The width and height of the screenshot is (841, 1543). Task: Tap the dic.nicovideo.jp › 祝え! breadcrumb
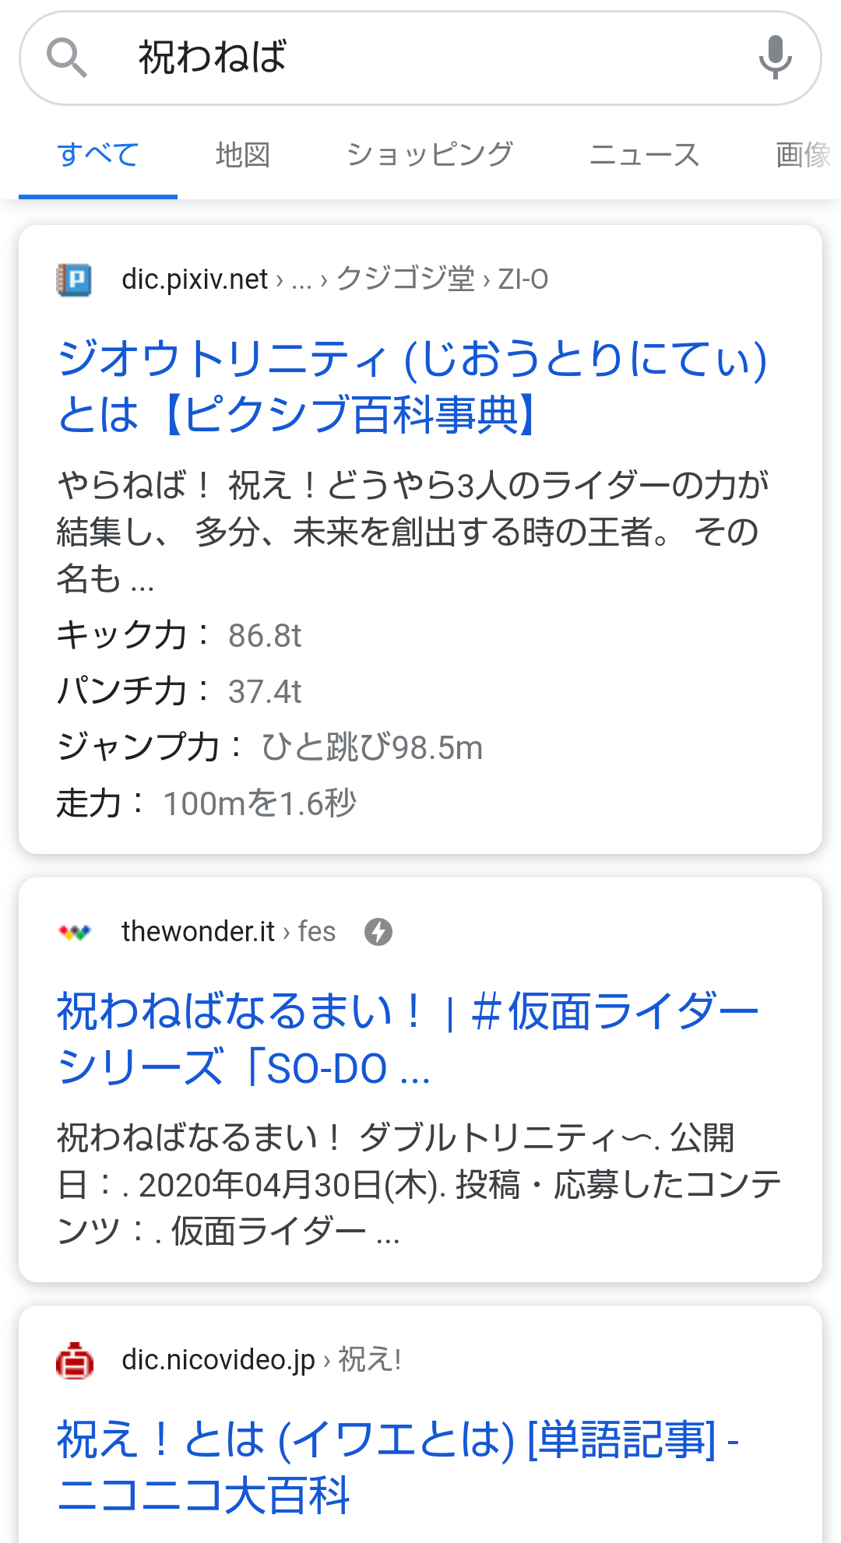pos(261,1360)
